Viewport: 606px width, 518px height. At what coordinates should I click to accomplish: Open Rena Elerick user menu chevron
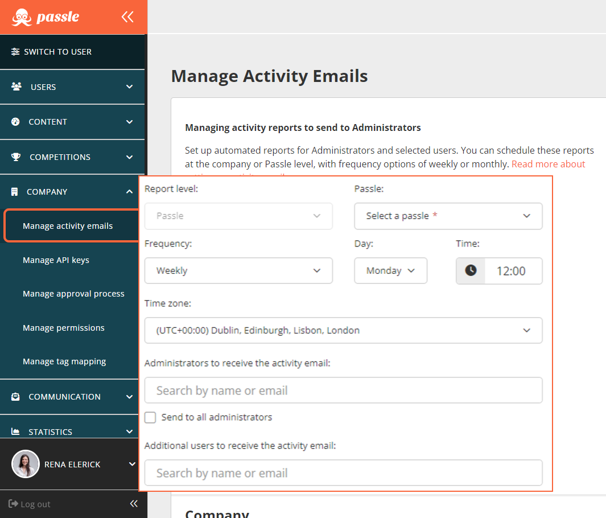132,464
